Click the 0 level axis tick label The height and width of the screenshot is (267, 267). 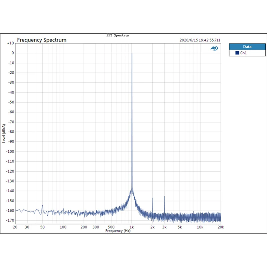pyautogui.click(x=13, y=53)
